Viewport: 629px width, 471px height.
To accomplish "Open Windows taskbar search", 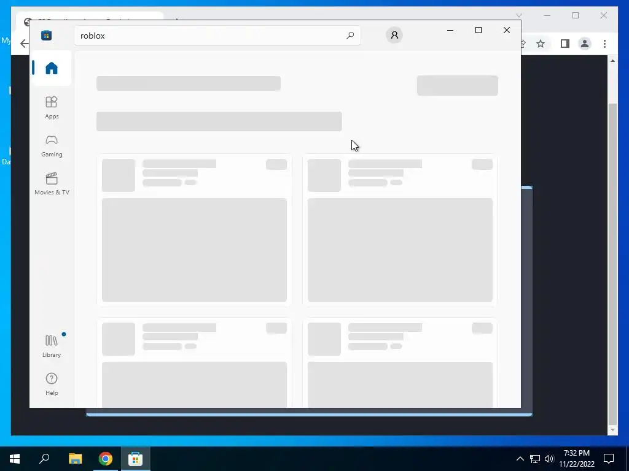I will tap(44, 459).
